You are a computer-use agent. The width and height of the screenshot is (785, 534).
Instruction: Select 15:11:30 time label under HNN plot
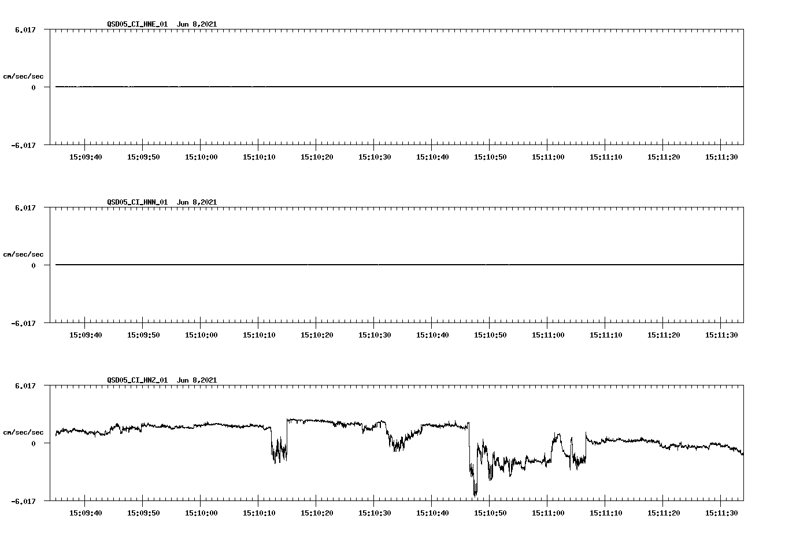point(721,335)
